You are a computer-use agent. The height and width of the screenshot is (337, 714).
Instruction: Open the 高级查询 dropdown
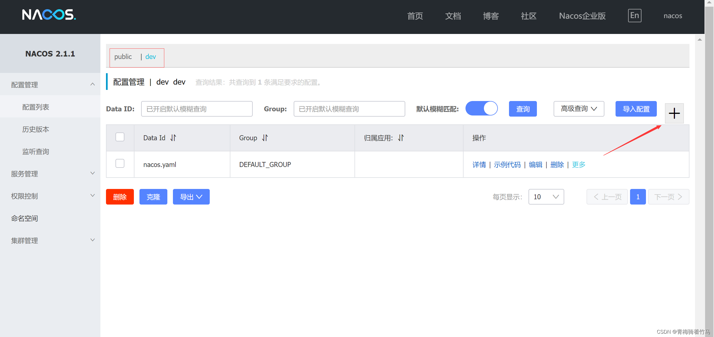[x=579, y=109]
